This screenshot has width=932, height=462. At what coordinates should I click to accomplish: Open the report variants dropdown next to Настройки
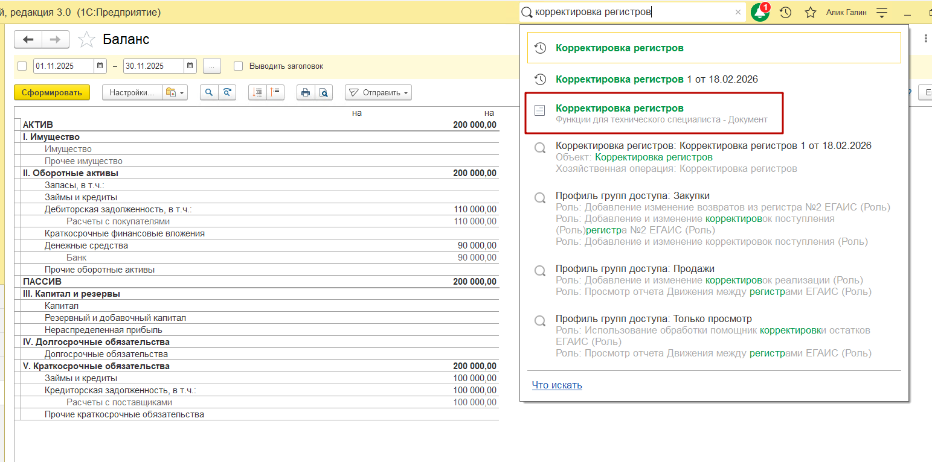point(175,92)
